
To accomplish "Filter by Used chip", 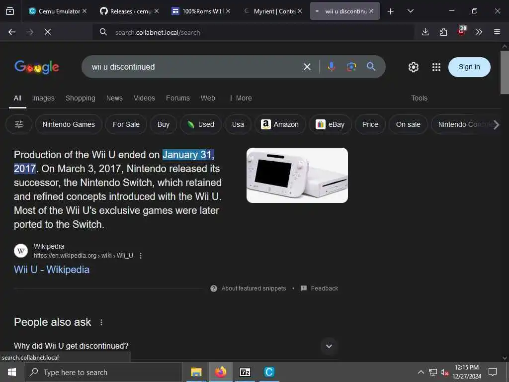I will pyautogui.click(x=201, y=124).
